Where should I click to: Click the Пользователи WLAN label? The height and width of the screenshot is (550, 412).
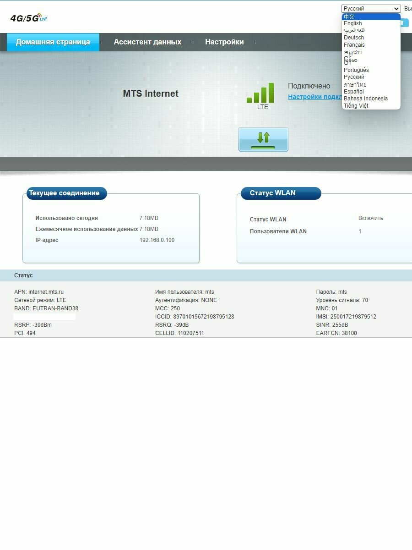pos(278,231)
